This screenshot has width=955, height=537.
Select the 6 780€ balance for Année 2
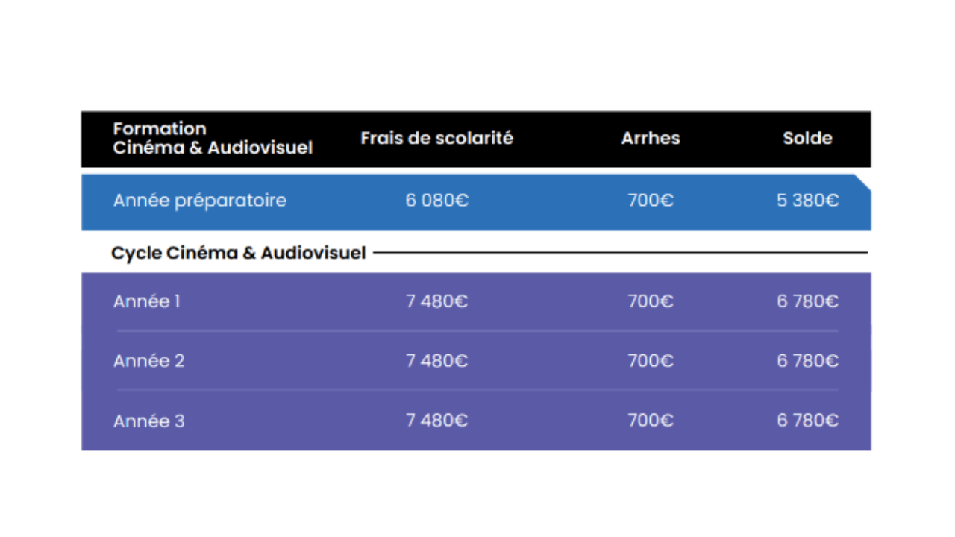[807, 361]
